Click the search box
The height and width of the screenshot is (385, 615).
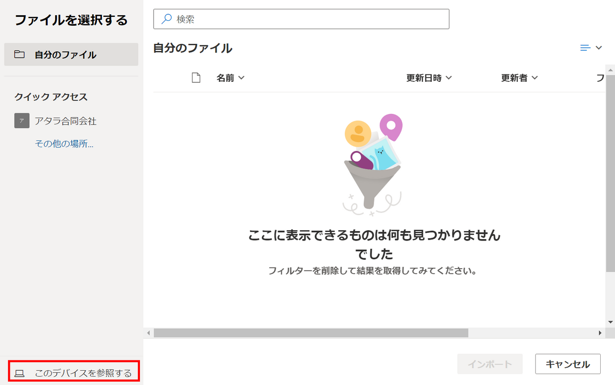point(301,19)
